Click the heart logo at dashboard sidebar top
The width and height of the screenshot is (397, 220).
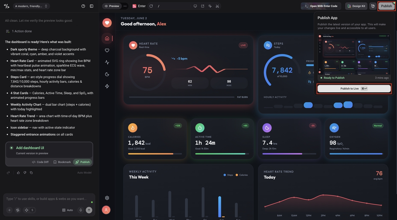(x=107, y=23)
